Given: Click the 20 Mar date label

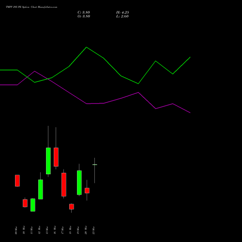Looking at the screenshot, I should click(x=86, y=230).
